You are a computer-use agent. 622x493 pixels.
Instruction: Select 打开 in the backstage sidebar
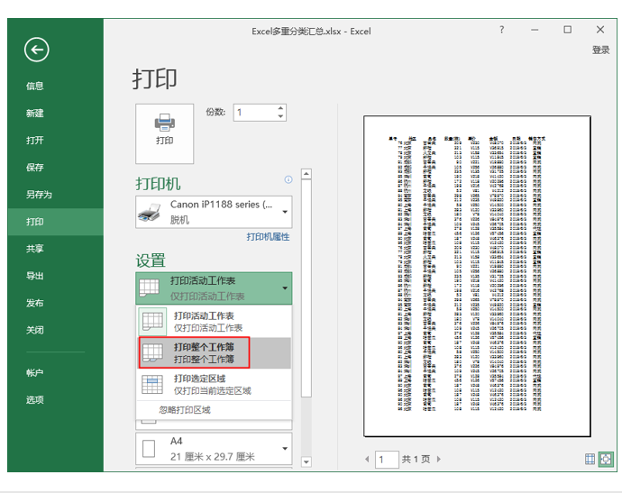[35, 141]
